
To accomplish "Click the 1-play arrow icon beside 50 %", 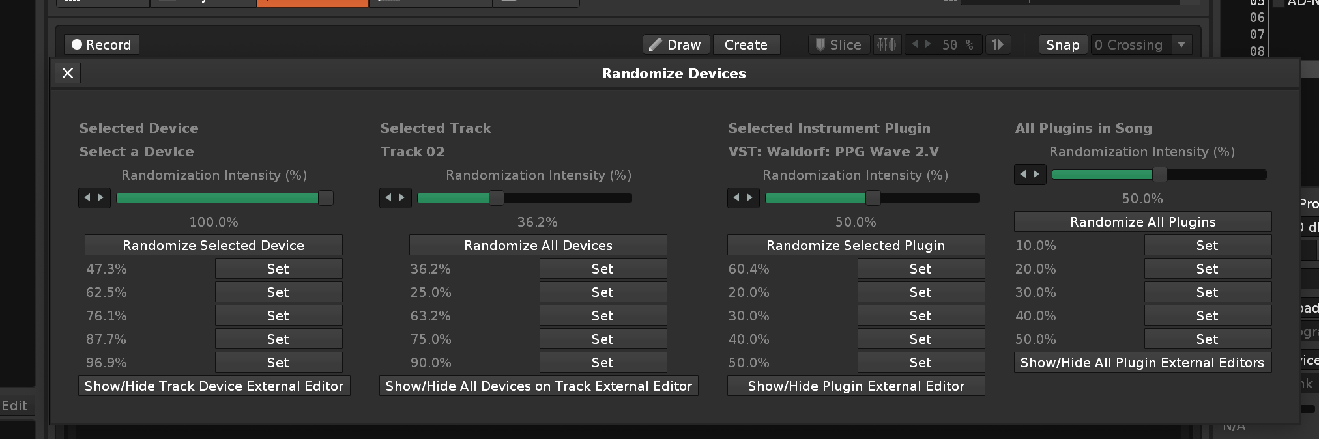I will [x=998, y=45].
